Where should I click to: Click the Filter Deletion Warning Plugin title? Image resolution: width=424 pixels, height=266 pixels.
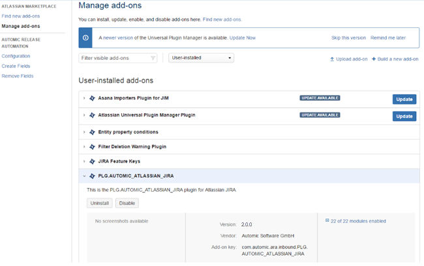(132, 146)
